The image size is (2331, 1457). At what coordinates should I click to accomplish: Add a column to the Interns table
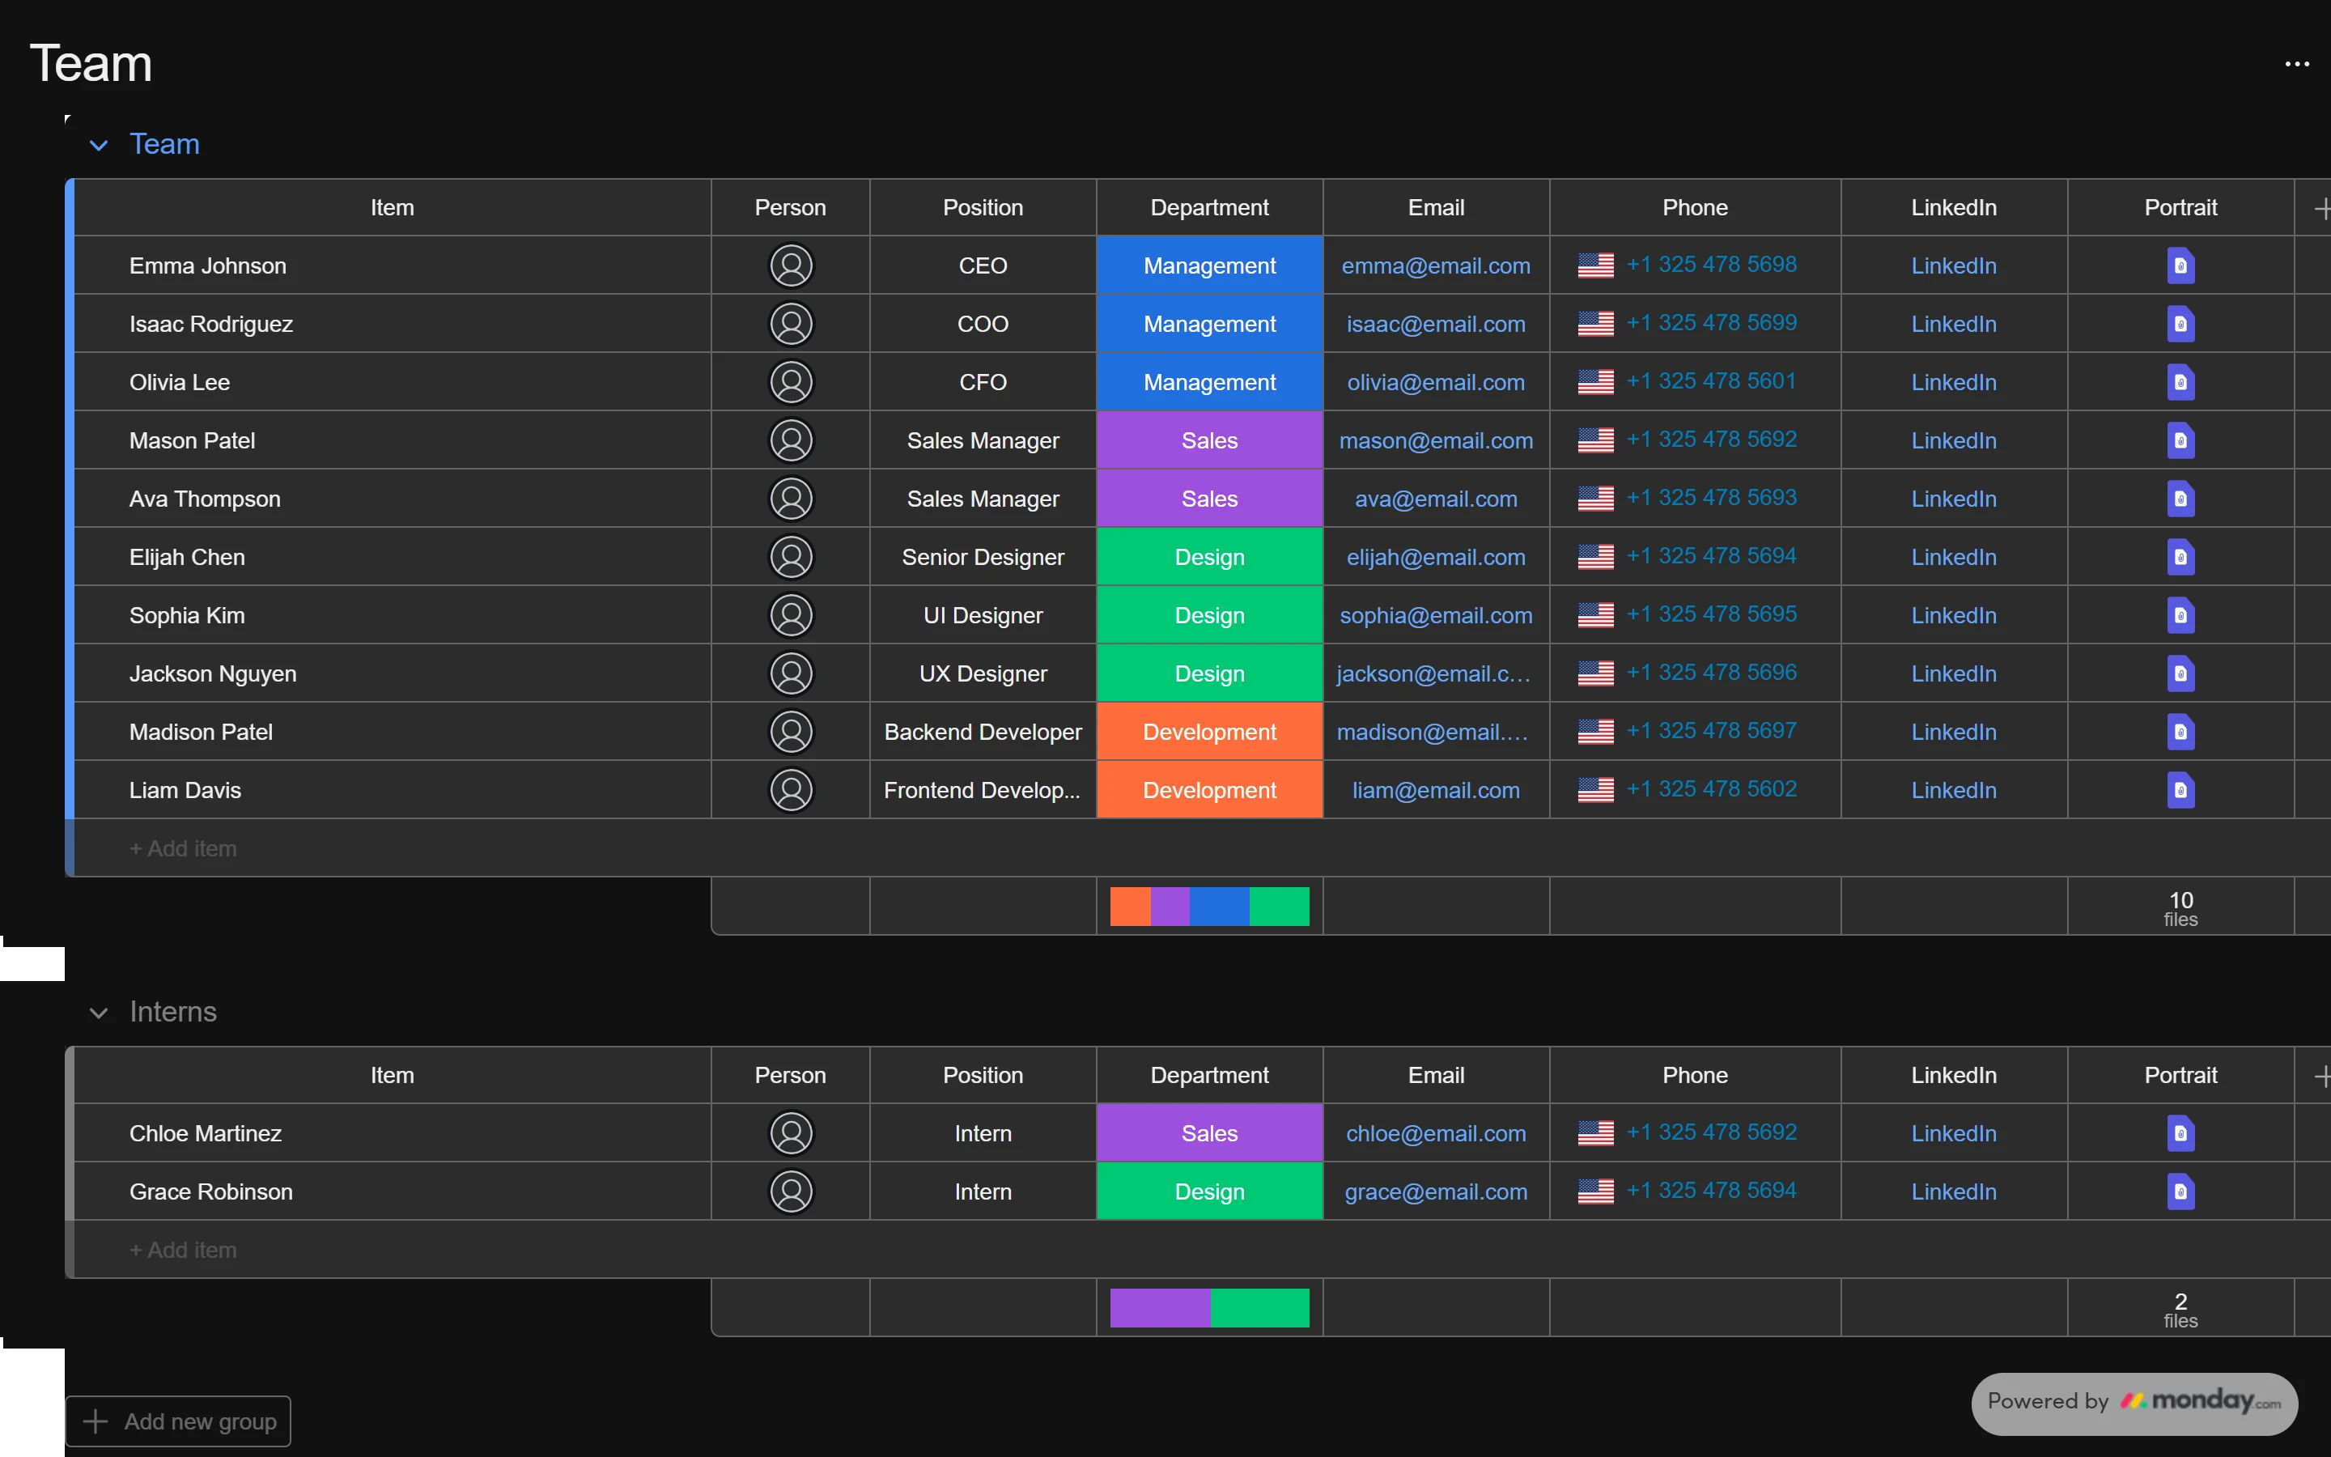[2320, 1076]
